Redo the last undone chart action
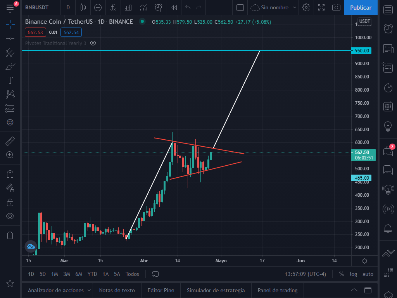Image resolution: width=397 pixels, height=298 pixels. tap(199, 8)
